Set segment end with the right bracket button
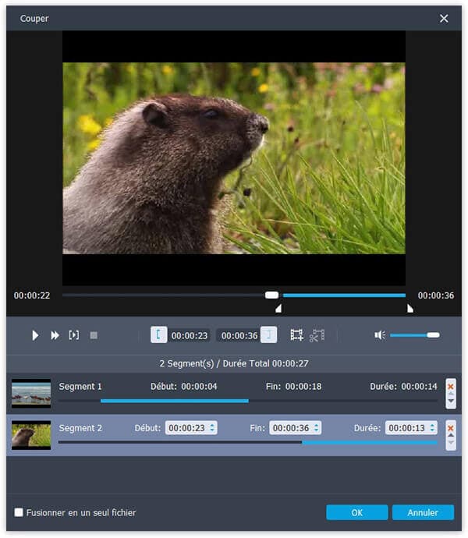468x538 pixels. coord(269,334)
